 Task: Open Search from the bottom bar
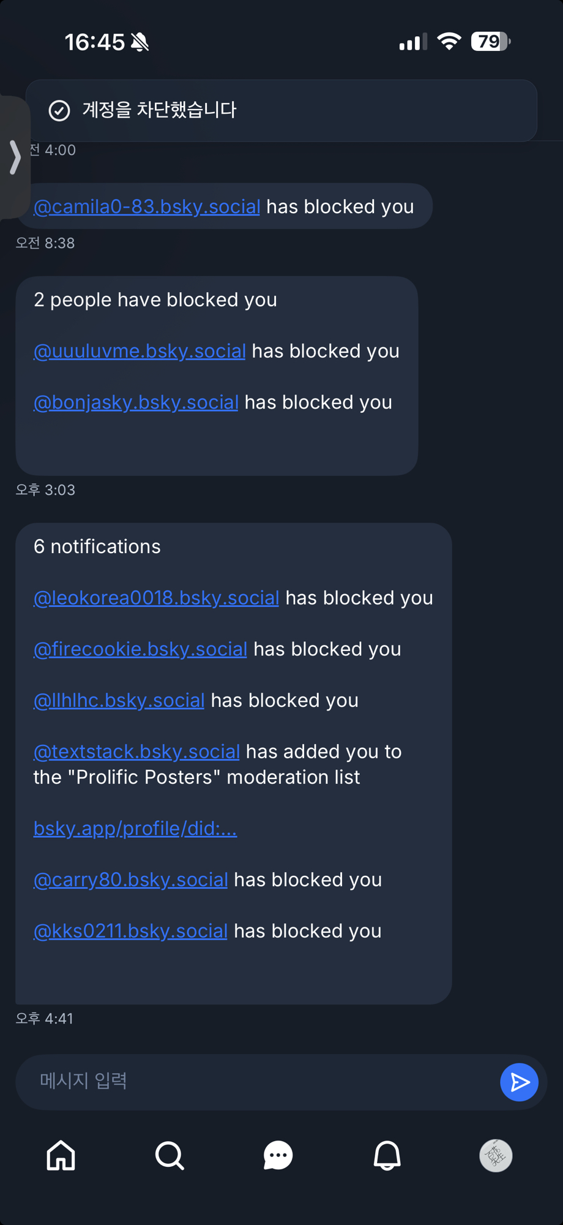point(170,1155)
